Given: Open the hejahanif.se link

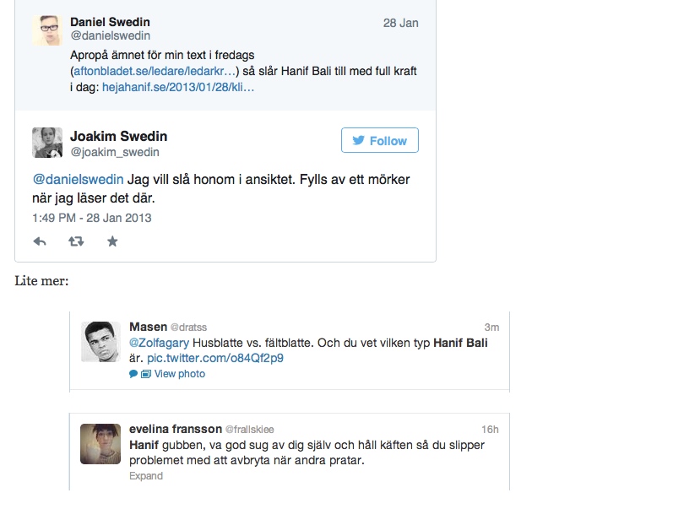Looking at the screenshot, I should pos(178,87).
